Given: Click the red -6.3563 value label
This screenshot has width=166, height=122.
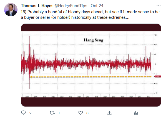Looking at the screenshot, I should coord(158,76).
